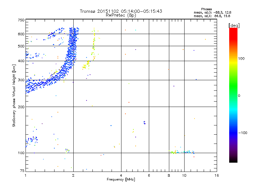Click the 'Phases' header label
255x191 pixels.
(206, 9)
